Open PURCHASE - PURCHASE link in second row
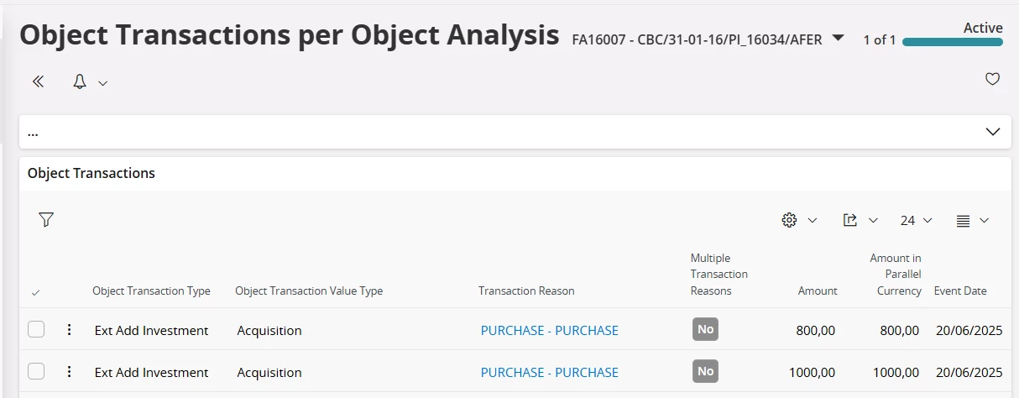This screenshot has width=1019, height=398. pyautogui.click(x=549, y=373)
